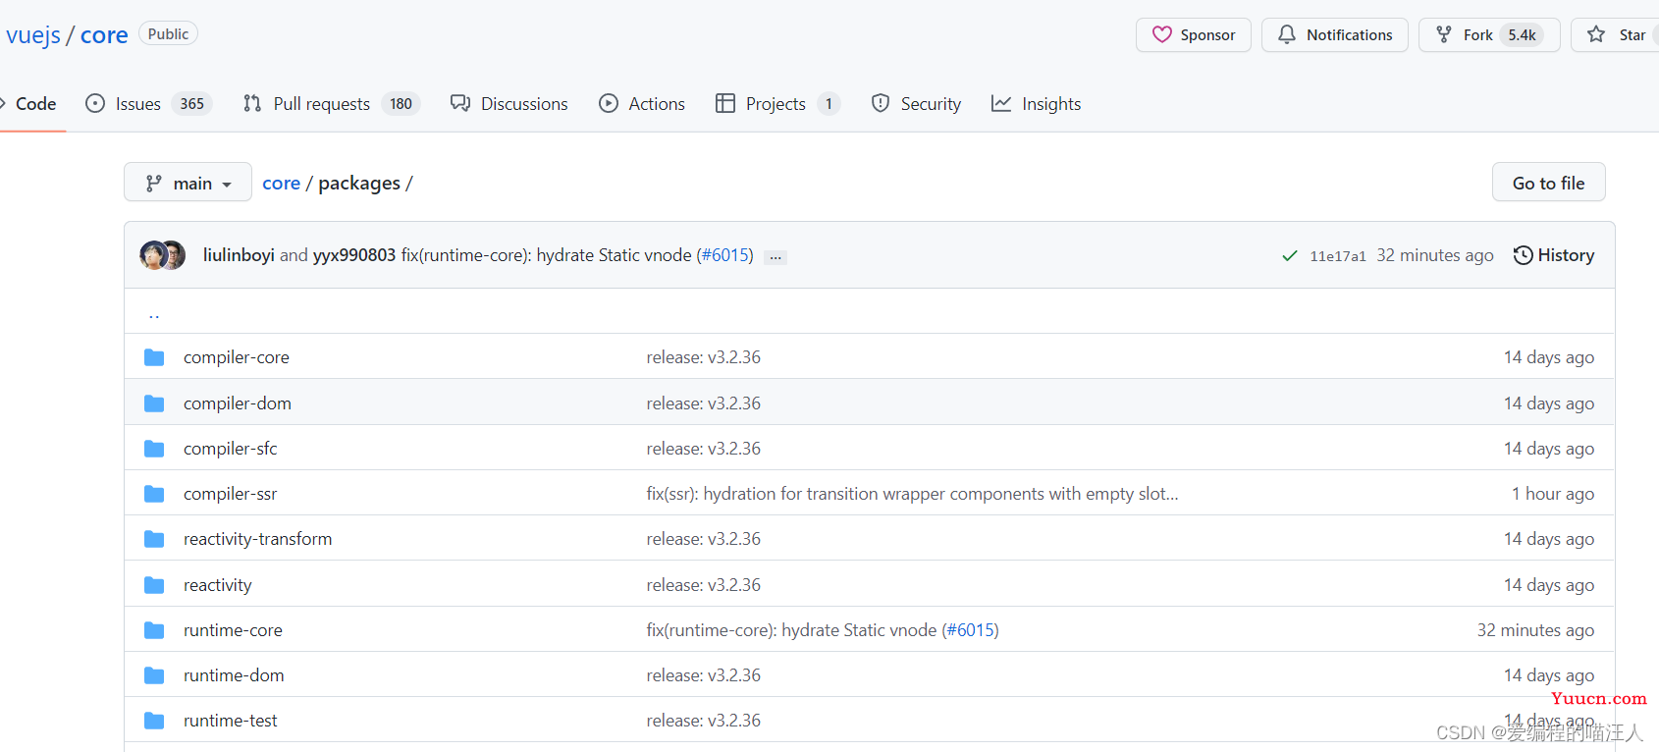Click the folder icon for reactivity-transform
This screenshot has width=1659, height=752.
point(154,539)
